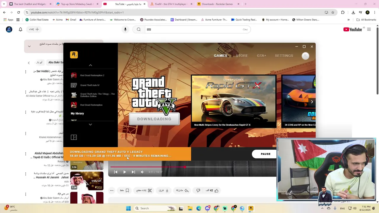Image resolution: width=379 pixels, height=213 pixels.
Task: Open the Windows Start menu
Action: (128, 208)
